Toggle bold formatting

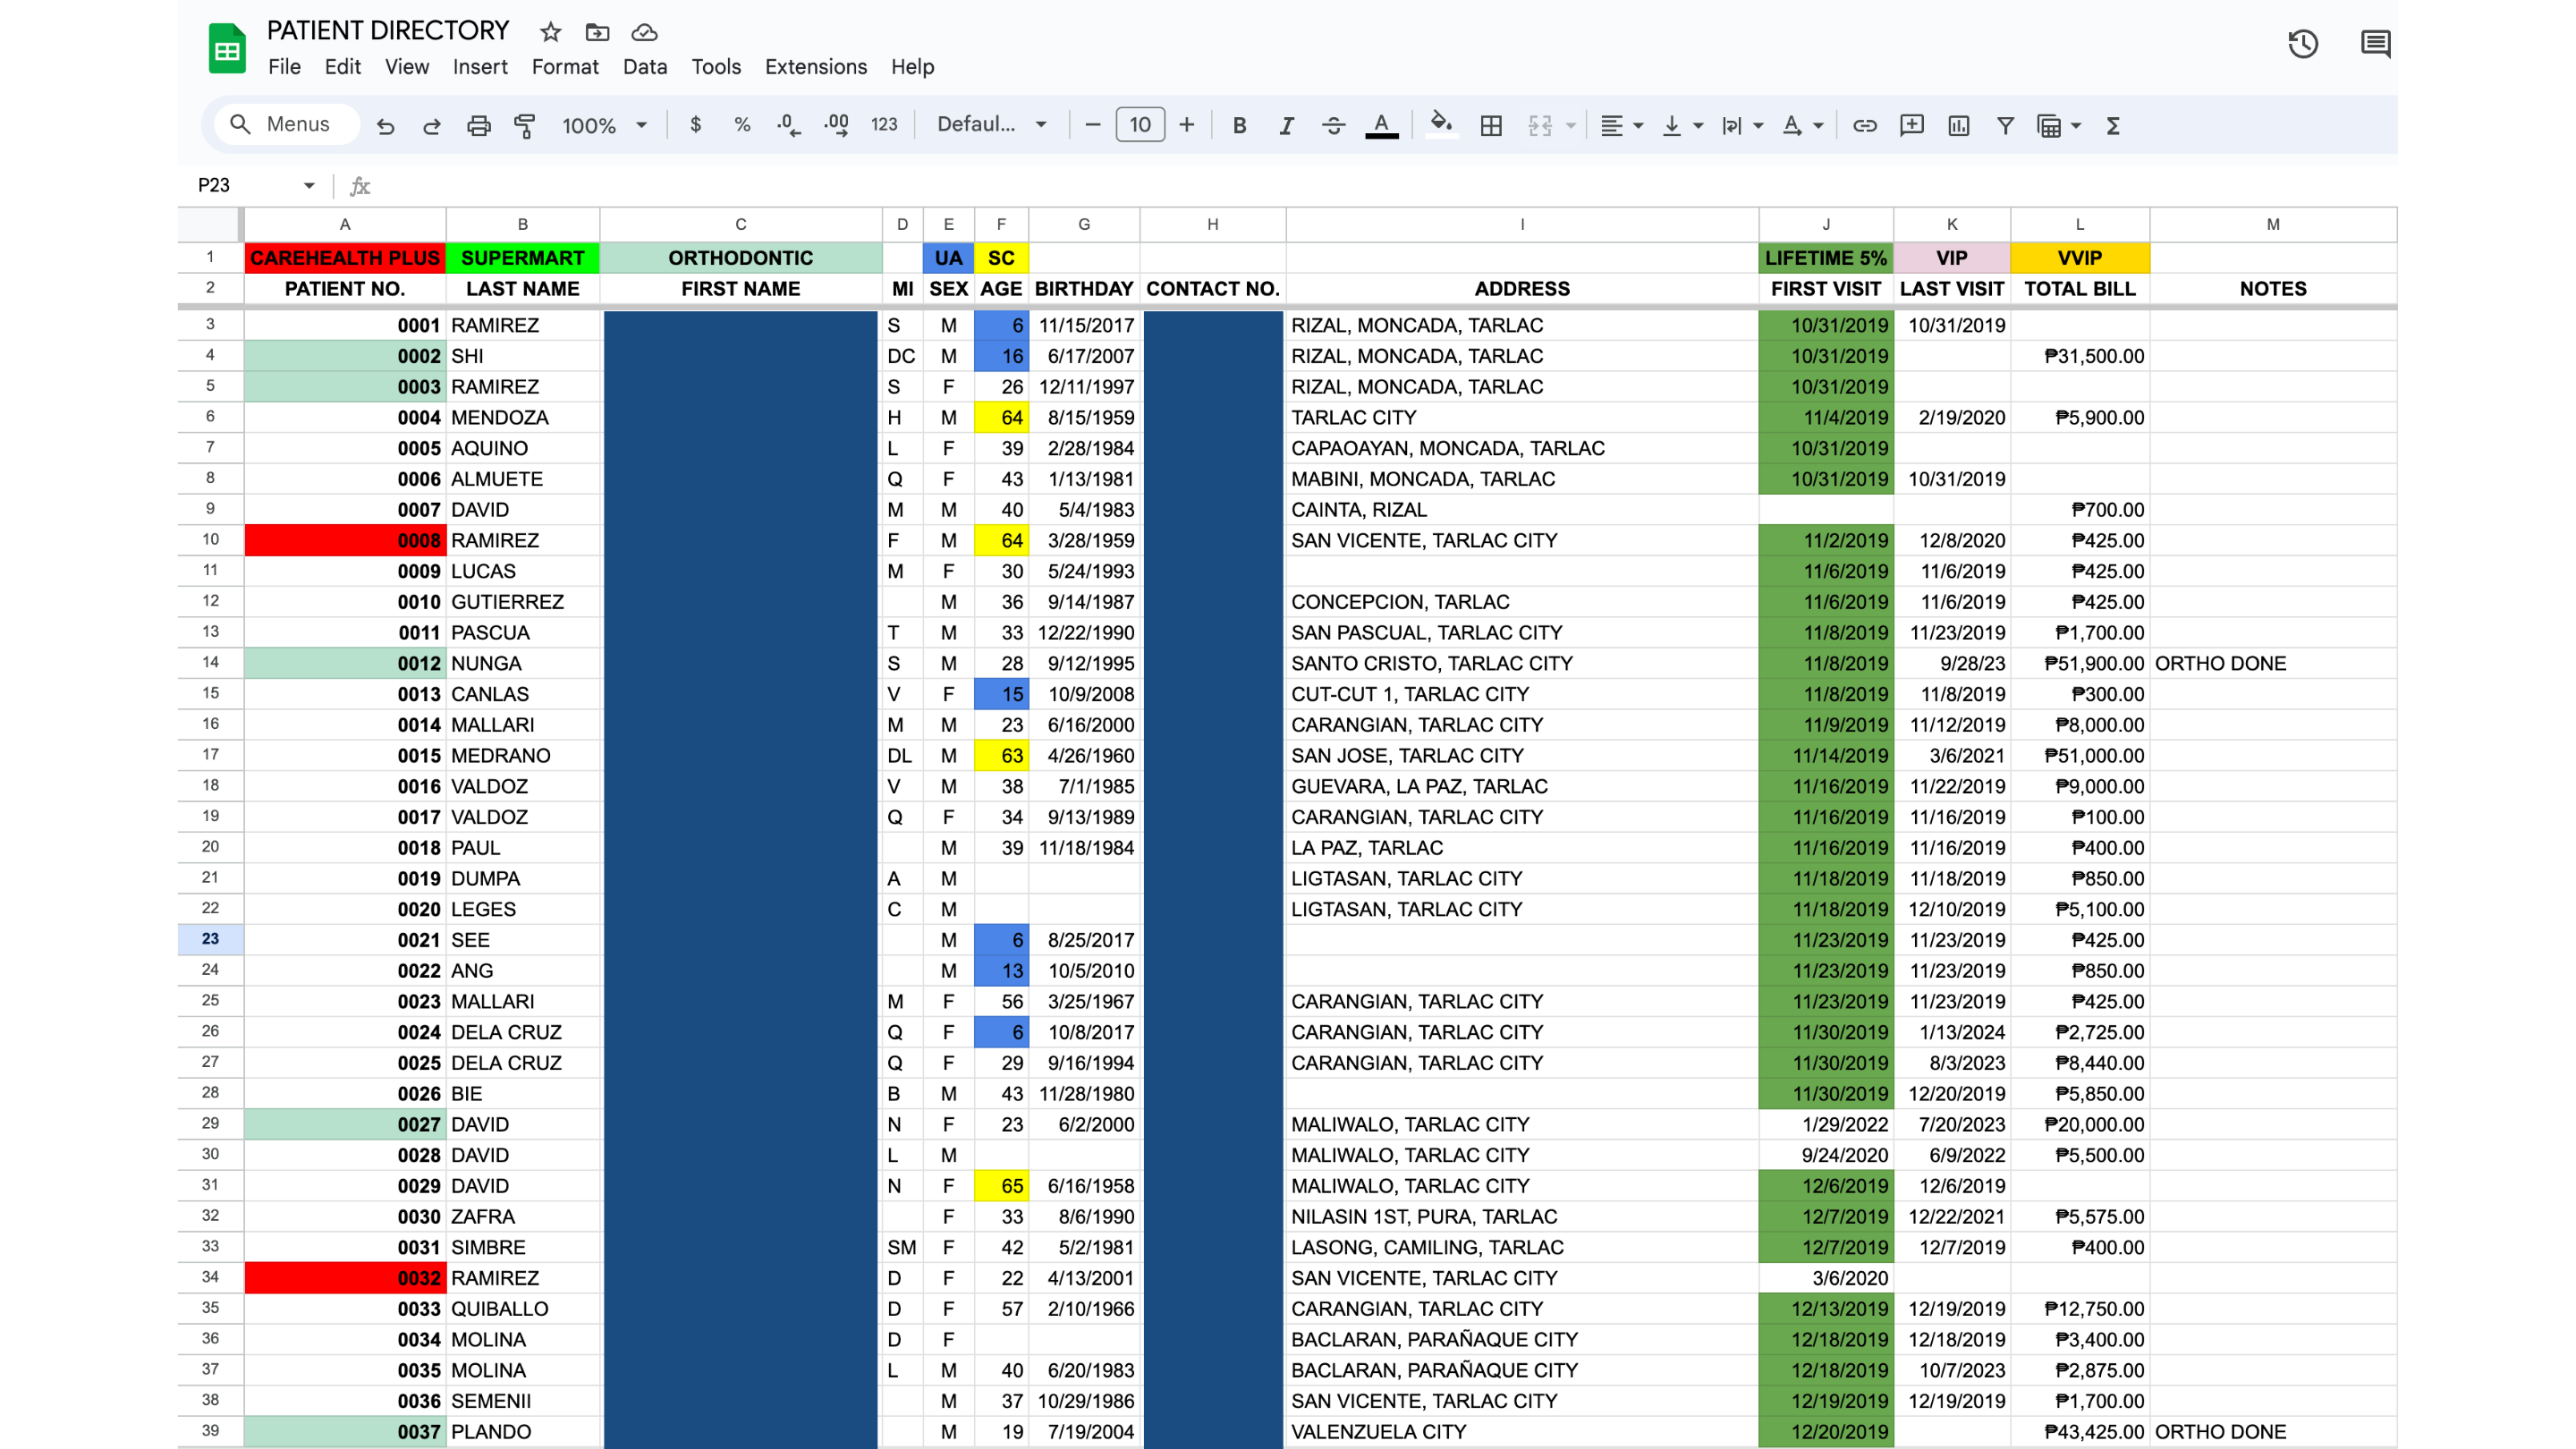coord(1239,125)
